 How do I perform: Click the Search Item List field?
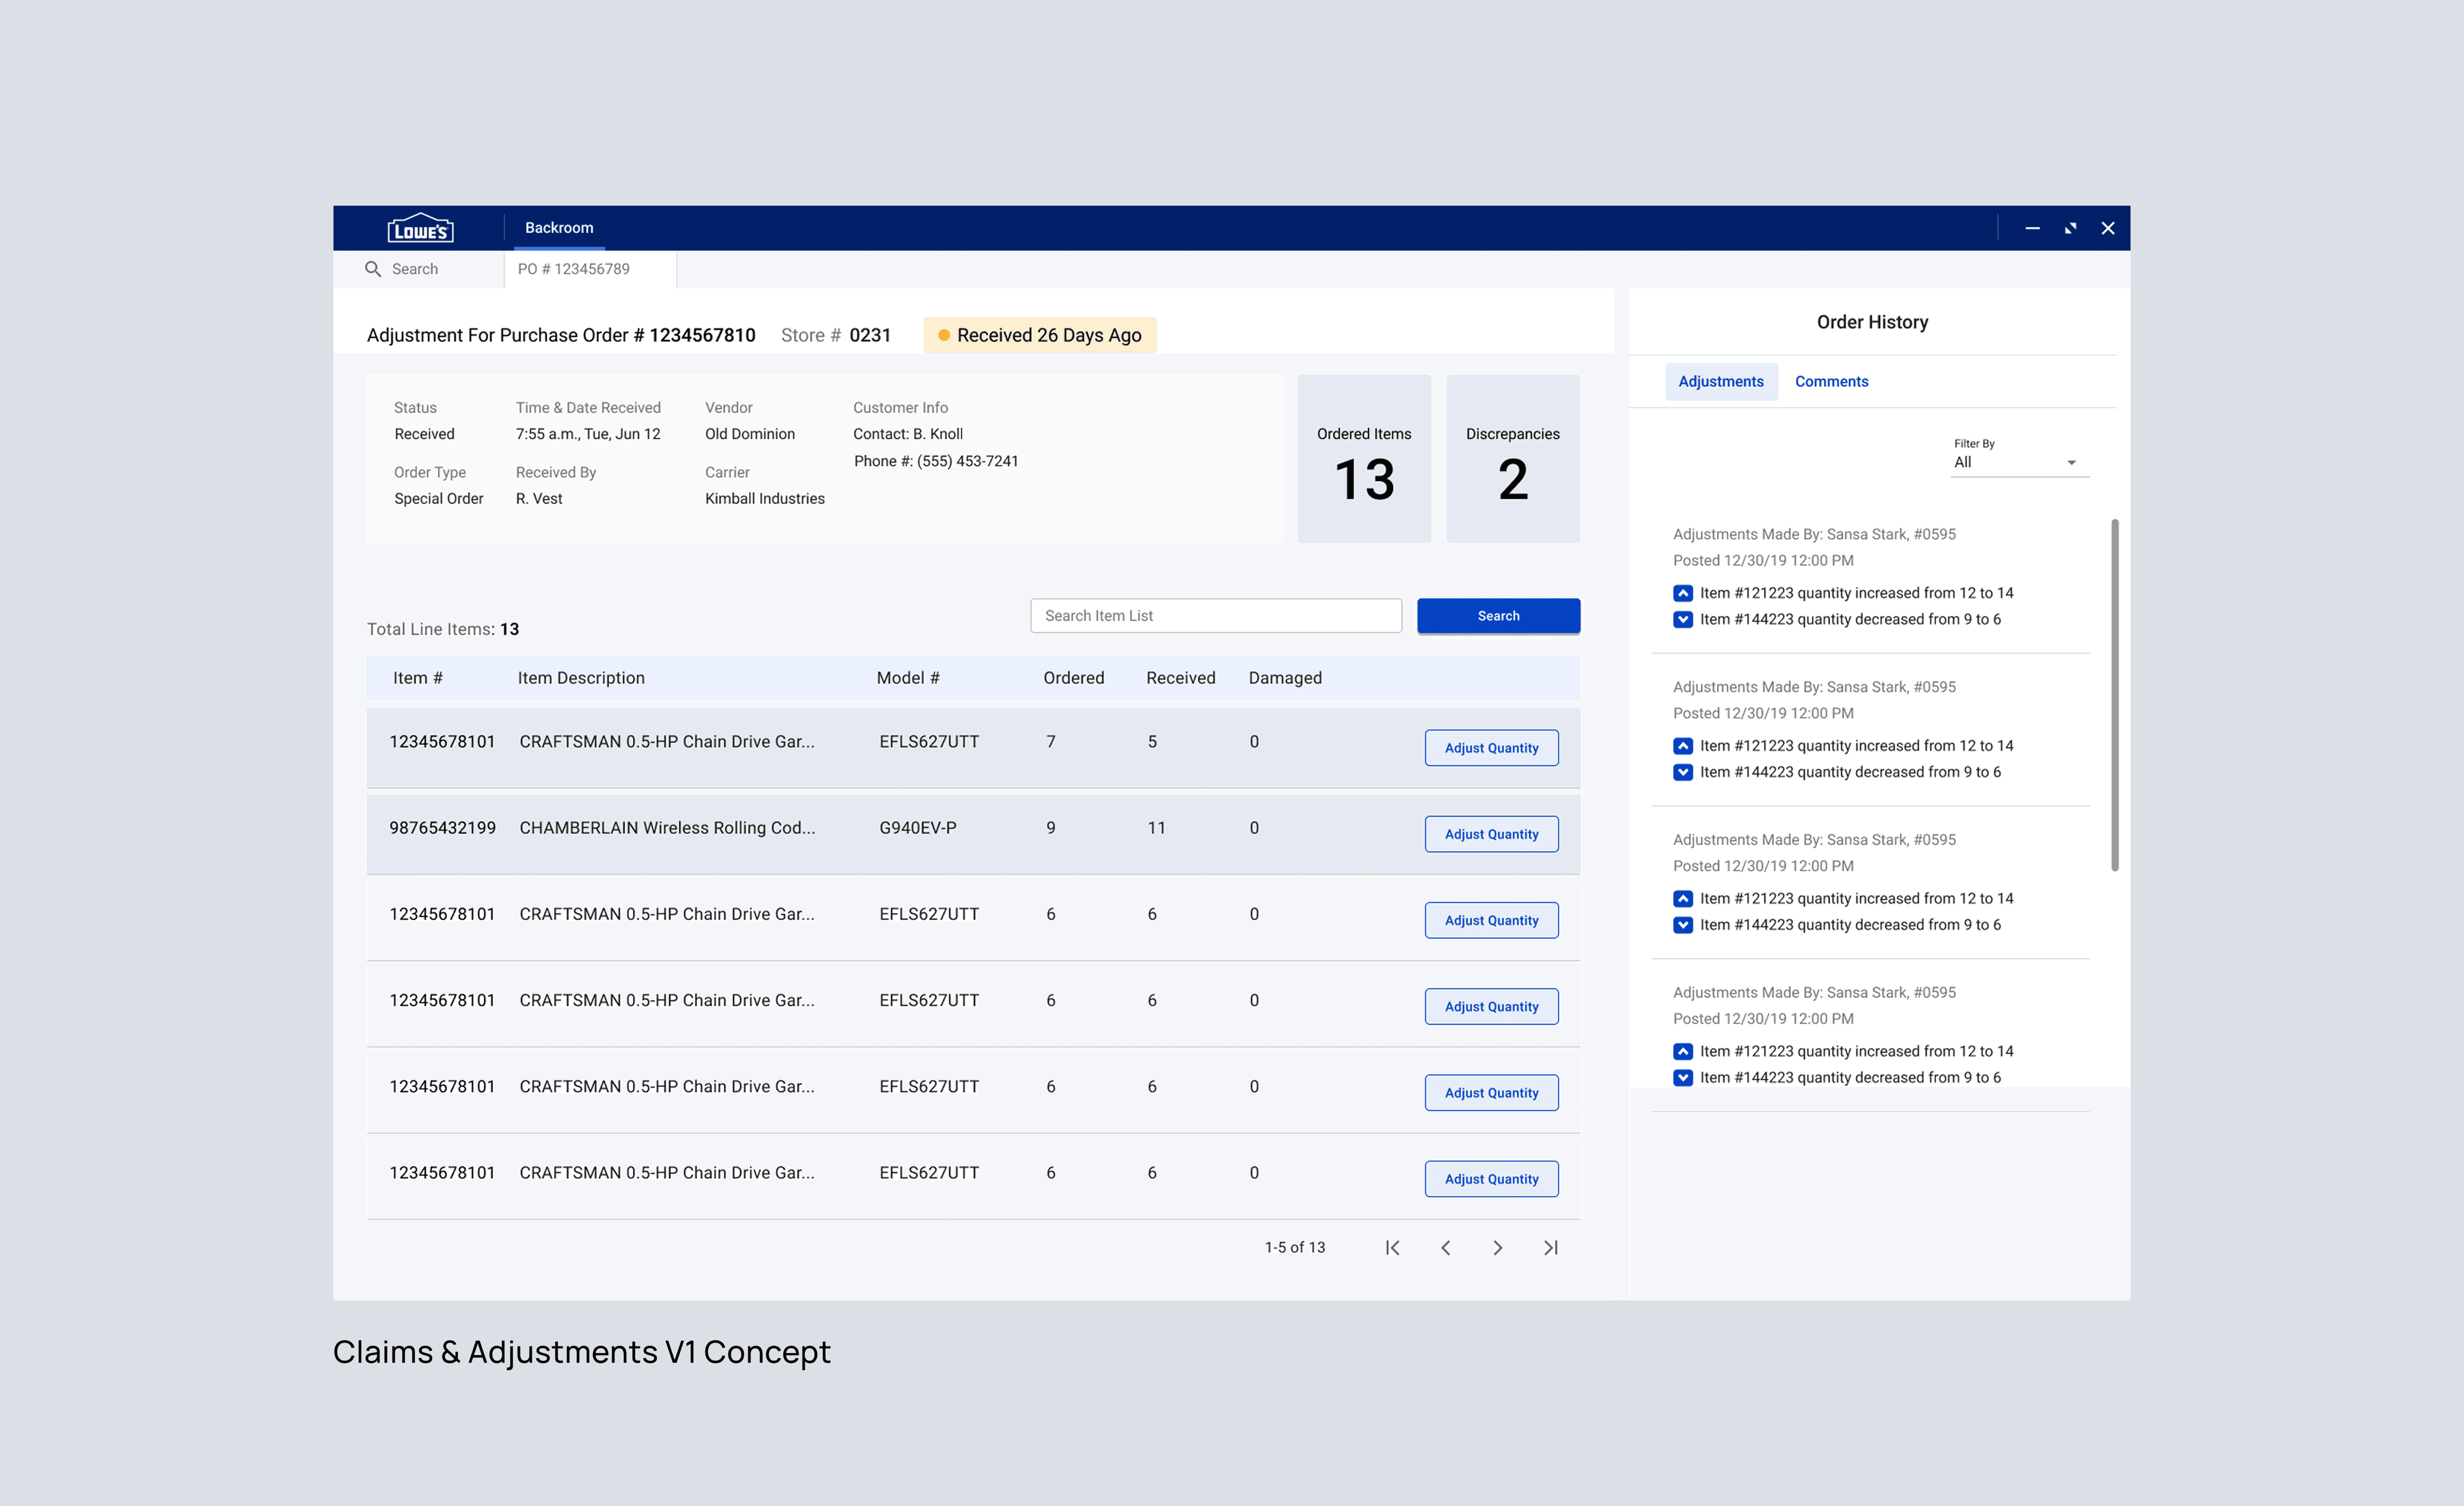coord(1215,616)
